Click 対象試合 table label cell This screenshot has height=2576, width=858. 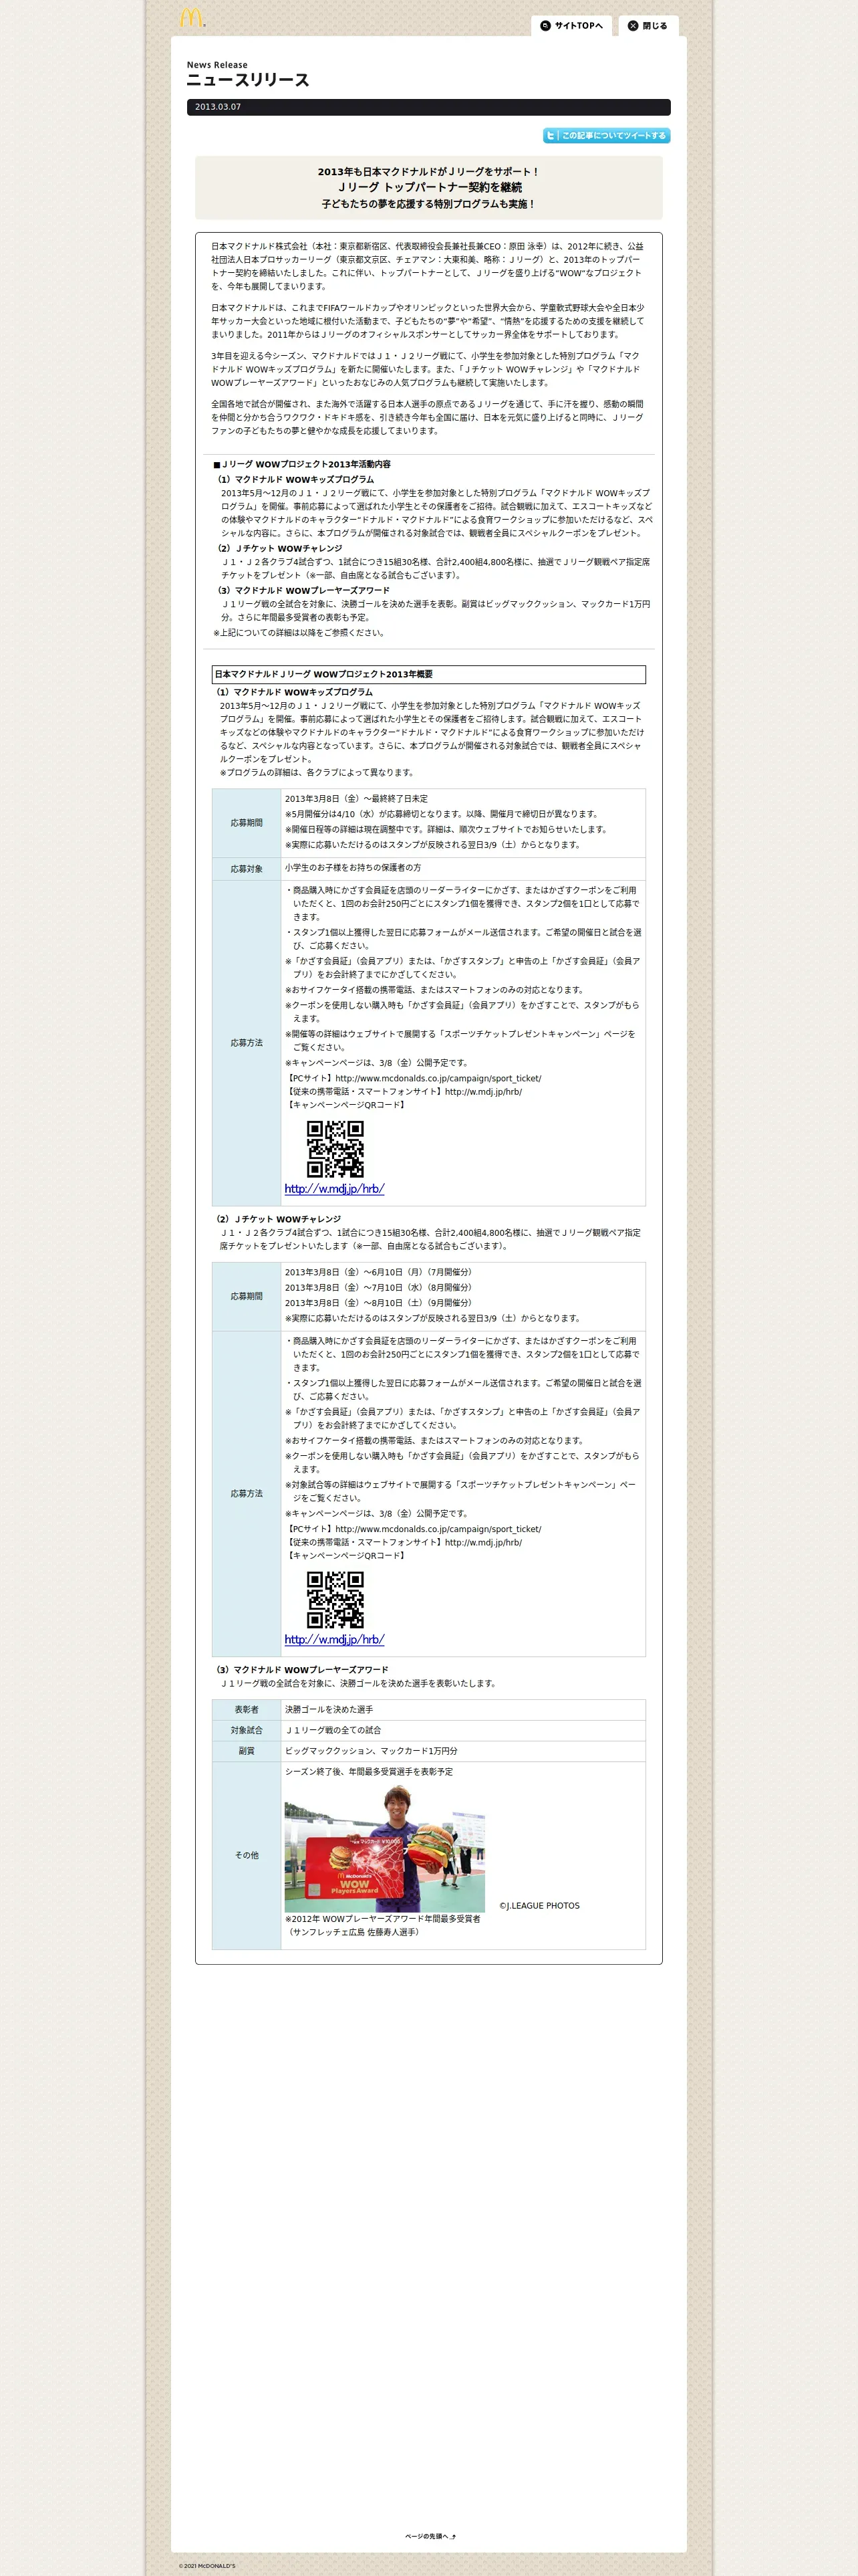[x=247, y=1730]
